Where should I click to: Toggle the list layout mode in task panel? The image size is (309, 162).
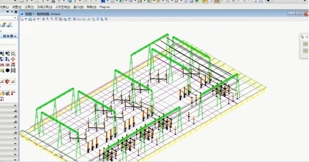tap(8, 36)
